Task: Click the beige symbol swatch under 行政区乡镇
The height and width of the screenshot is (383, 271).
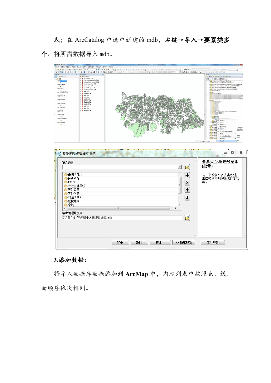Action: pyautogui.click(x=60, y=121)
